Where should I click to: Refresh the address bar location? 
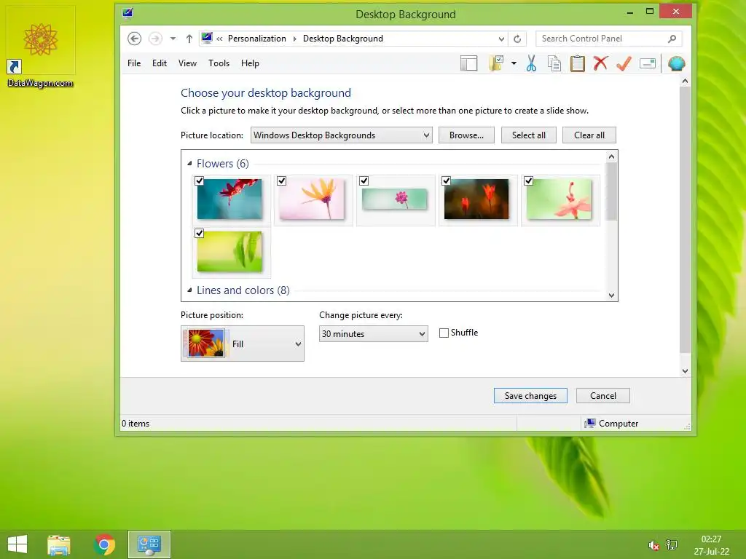(517, 39)
